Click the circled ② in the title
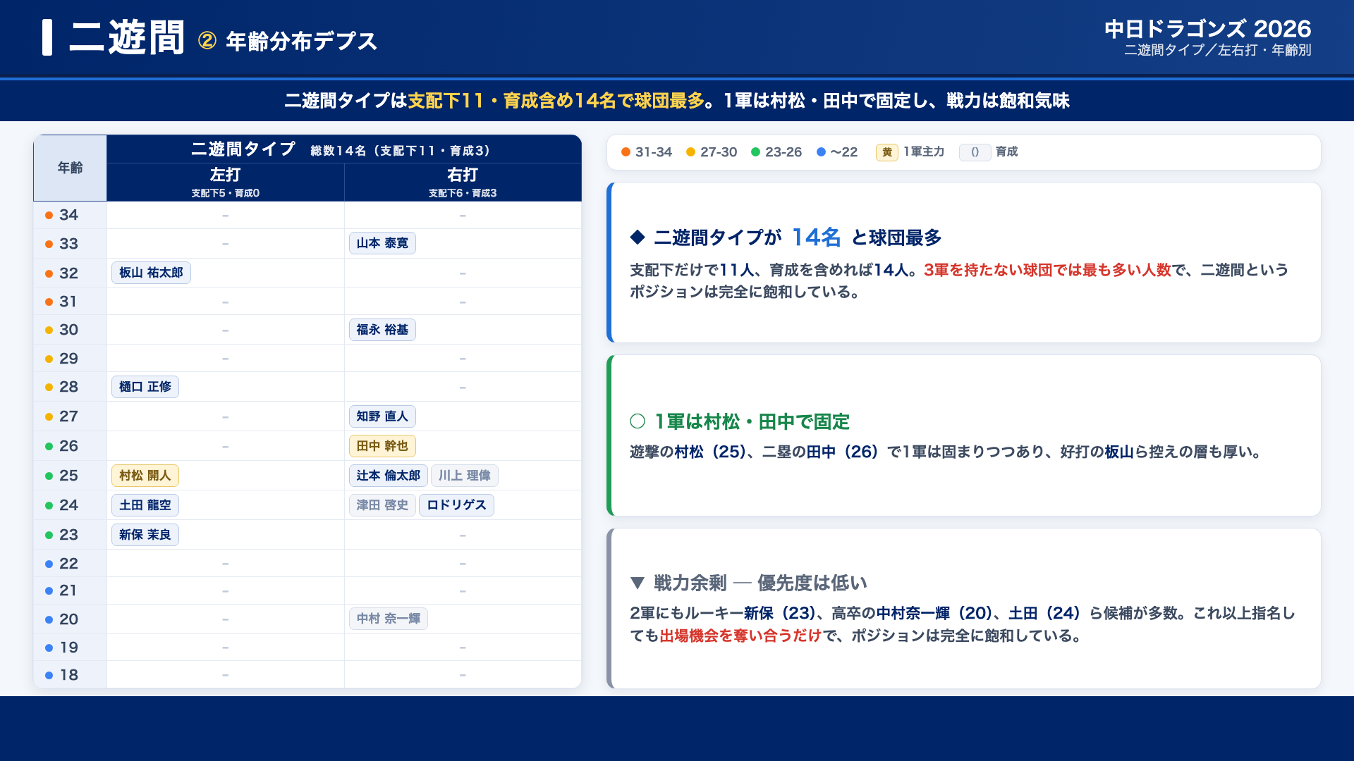This screenshot has width=1354, height=761. coord(207,41)
